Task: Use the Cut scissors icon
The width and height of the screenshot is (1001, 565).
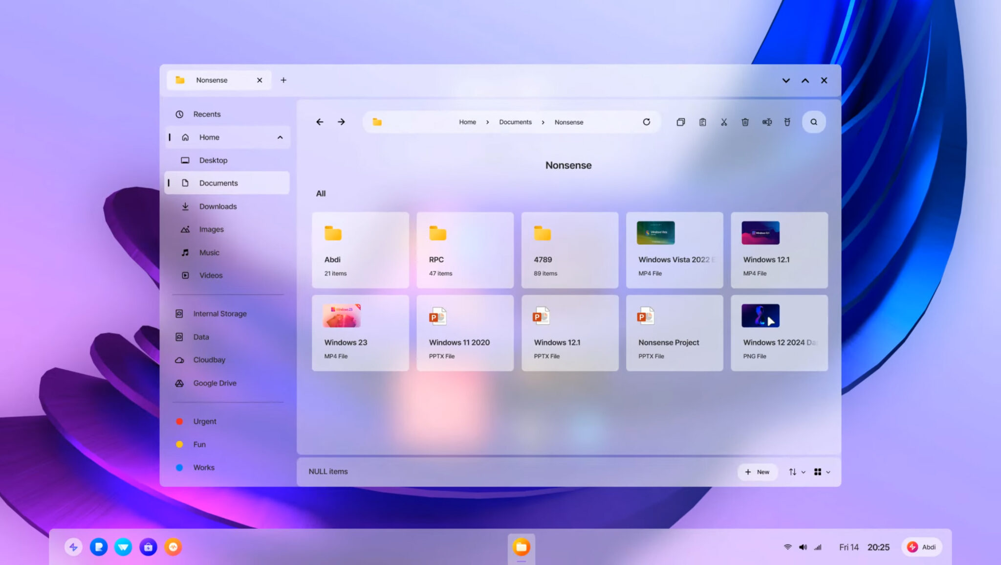Action: (x=724, y=122)
